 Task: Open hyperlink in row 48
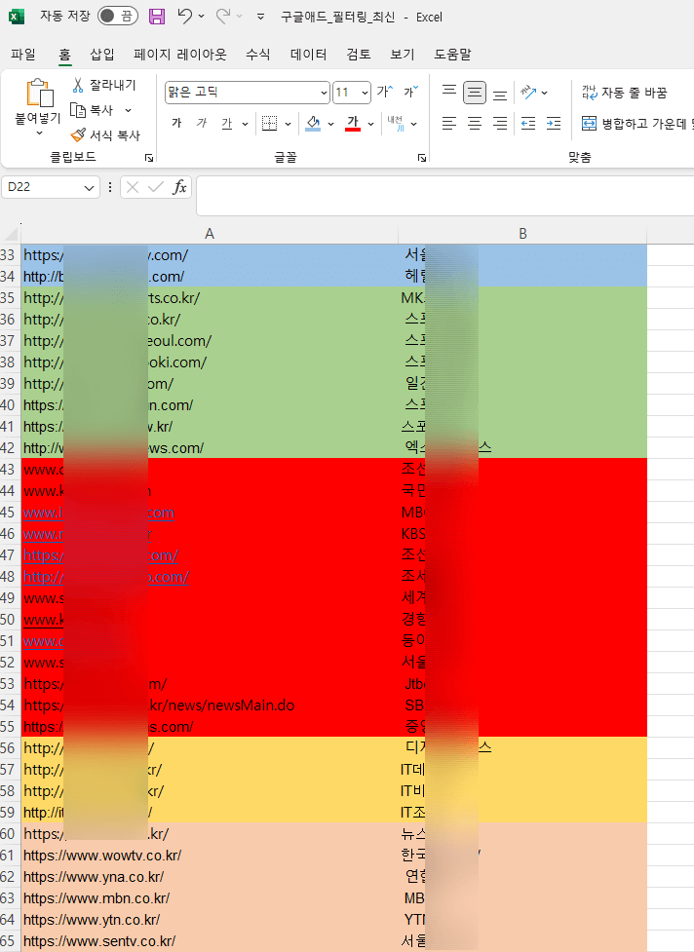(x=106, y=576)
